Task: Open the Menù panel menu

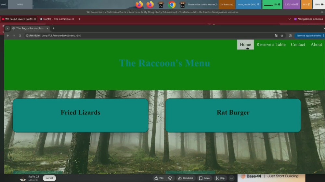Action: coord(3,4)
